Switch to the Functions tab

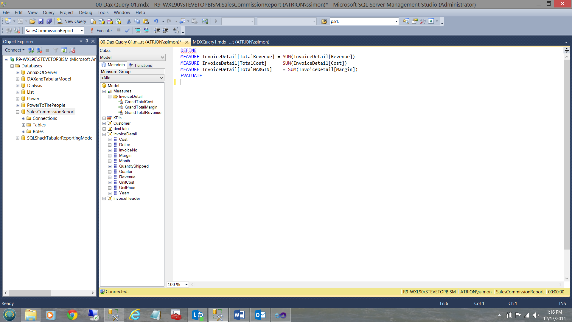point(140,65)
